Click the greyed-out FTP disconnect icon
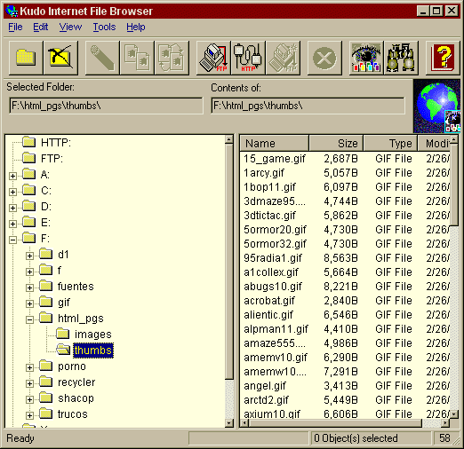Screen dimensions: 464x449 click(x=284, y=58)
